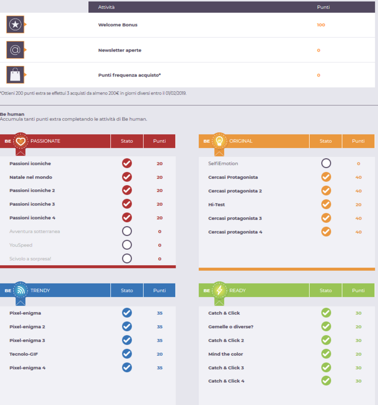Open the YouSpeed activity
The width and height of the screenshot is (378, 405).
point(21,245)
